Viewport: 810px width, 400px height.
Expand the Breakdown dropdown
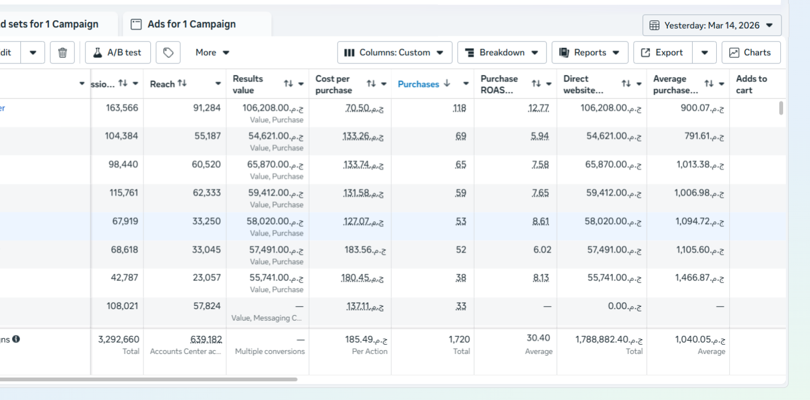[x=501, y=53]
